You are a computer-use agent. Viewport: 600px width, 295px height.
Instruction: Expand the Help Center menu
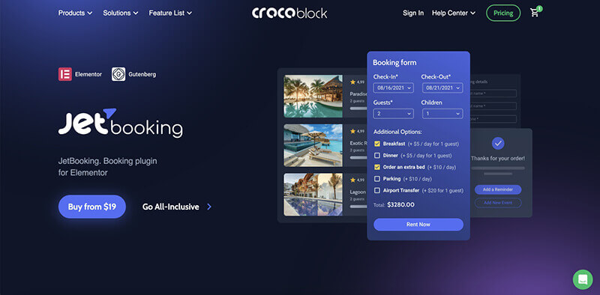454,13
